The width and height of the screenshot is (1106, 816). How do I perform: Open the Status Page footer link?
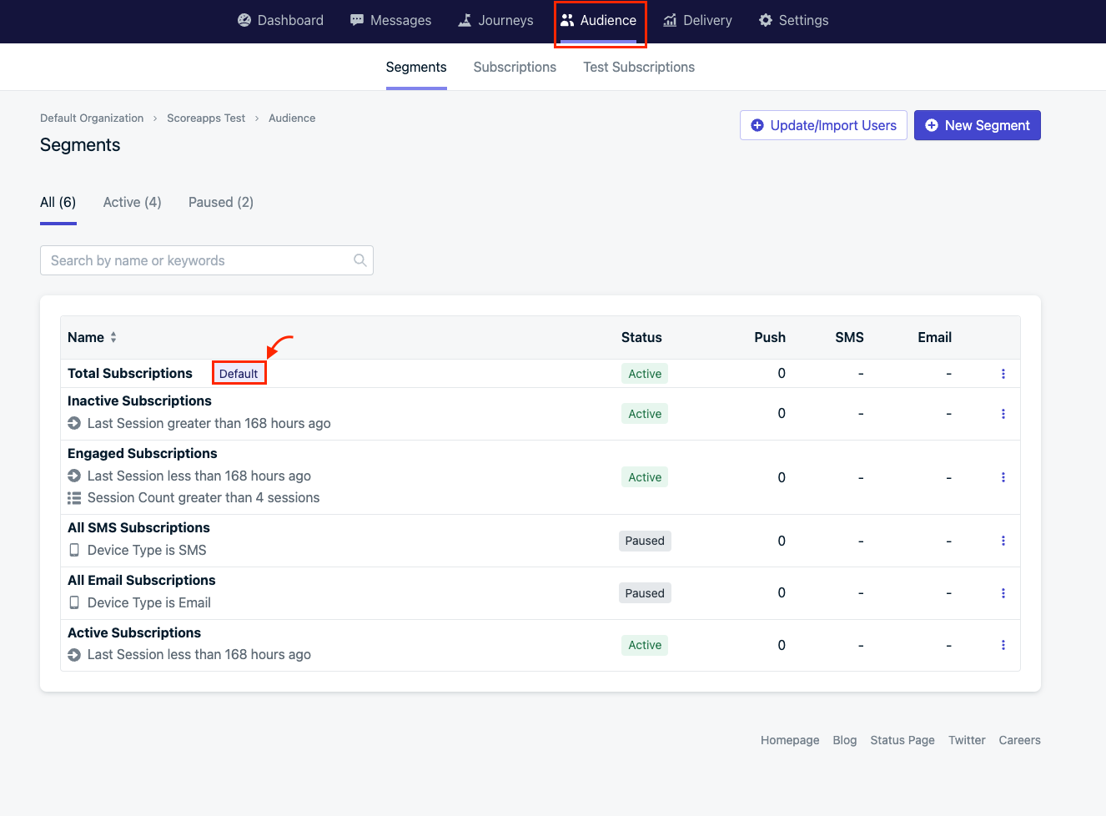[902, 740]
